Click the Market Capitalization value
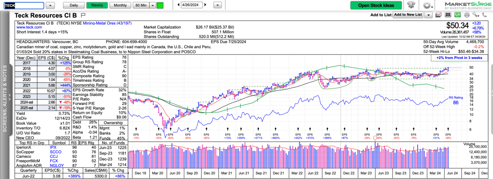The width and height of the screenshot is (493, 179). tap(215, 27)
